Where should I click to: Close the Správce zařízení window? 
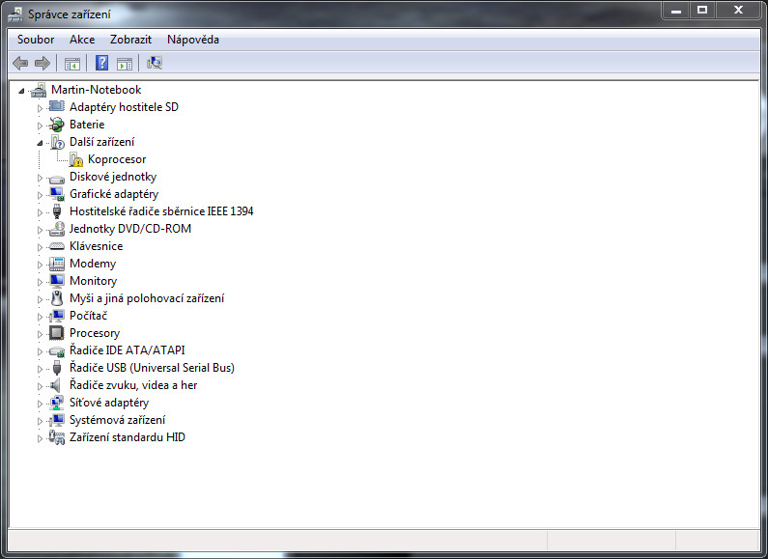point(739,11)
